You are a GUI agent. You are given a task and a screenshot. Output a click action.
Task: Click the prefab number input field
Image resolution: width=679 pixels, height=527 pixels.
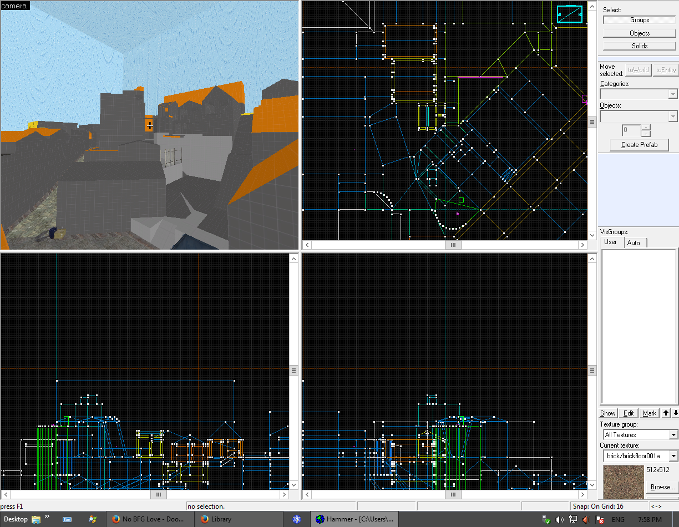coord(631,131)
